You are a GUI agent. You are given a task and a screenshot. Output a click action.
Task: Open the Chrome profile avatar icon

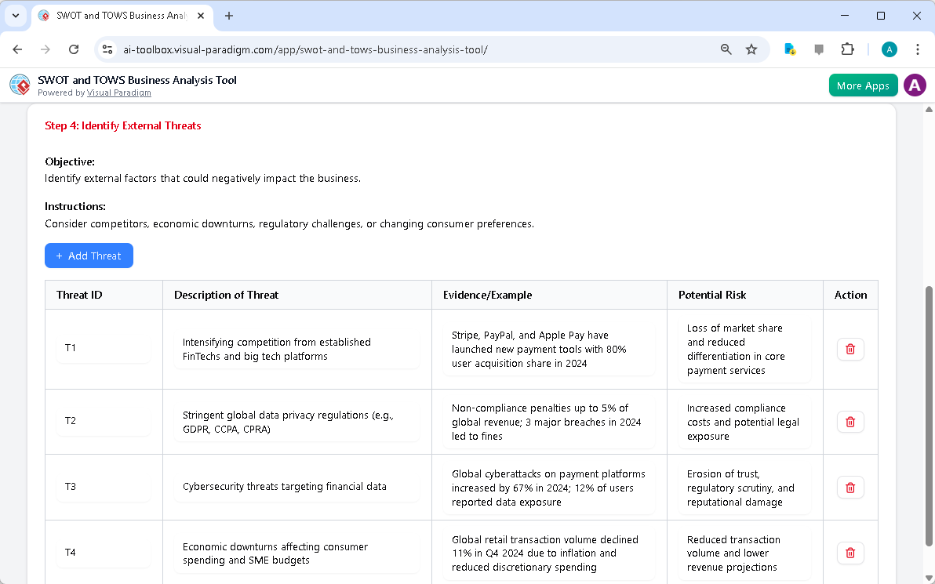pyautogui.click(x=889, y=49)
